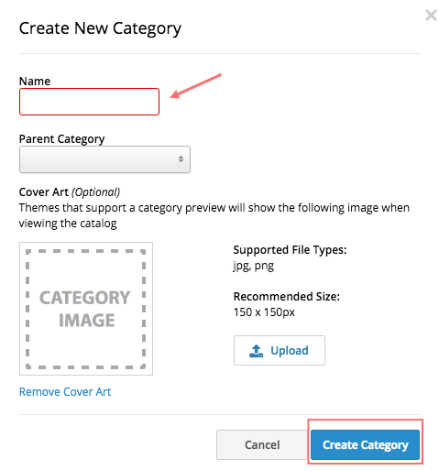Screen dimensions: 439x470
Task: Click the Upload button
Action: point(280,351)
